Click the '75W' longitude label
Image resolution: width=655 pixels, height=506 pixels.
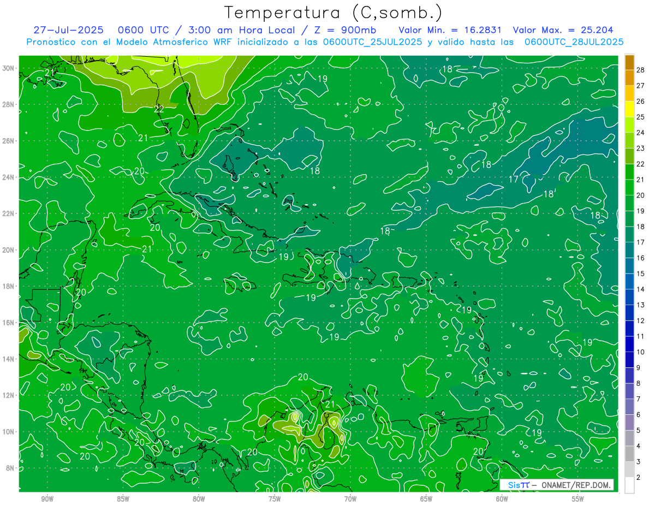(275, 499)
